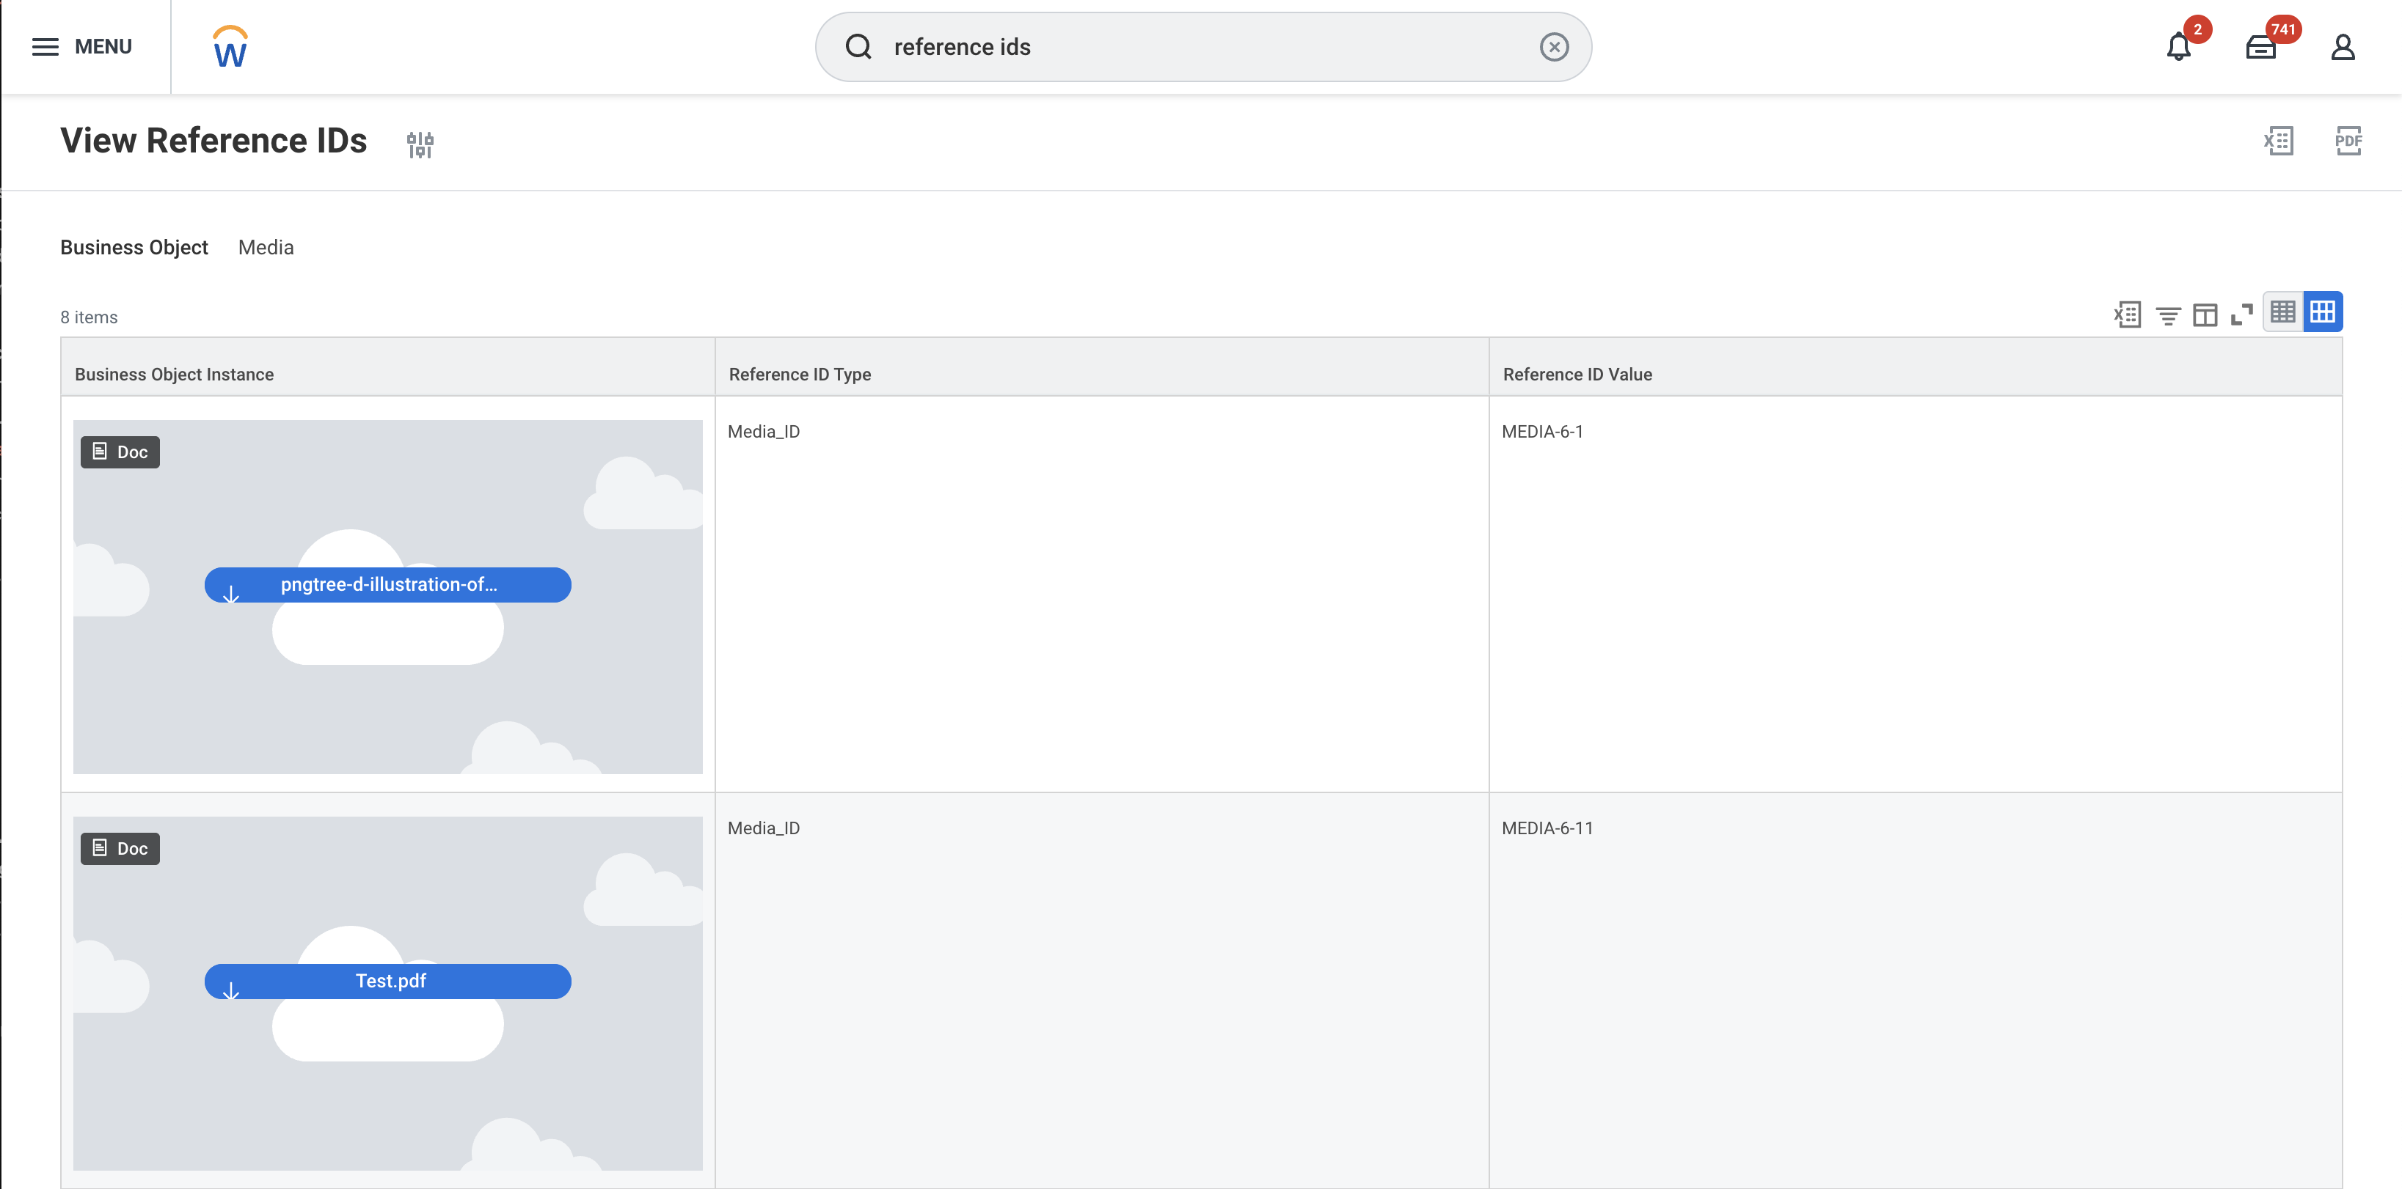Expand table to fullscreen mode

coord(2241,315)
